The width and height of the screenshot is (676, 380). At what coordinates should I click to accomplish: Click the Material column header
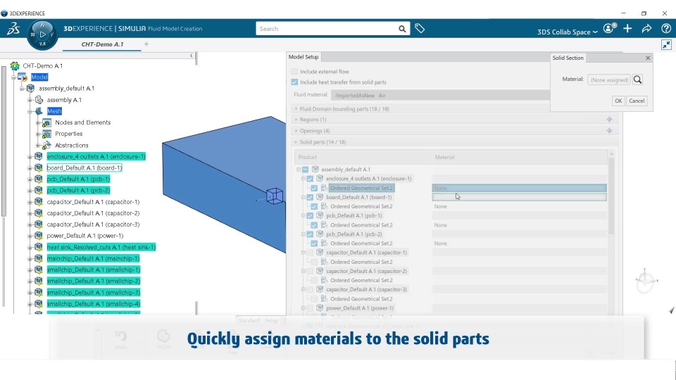(x=519, y=157)
